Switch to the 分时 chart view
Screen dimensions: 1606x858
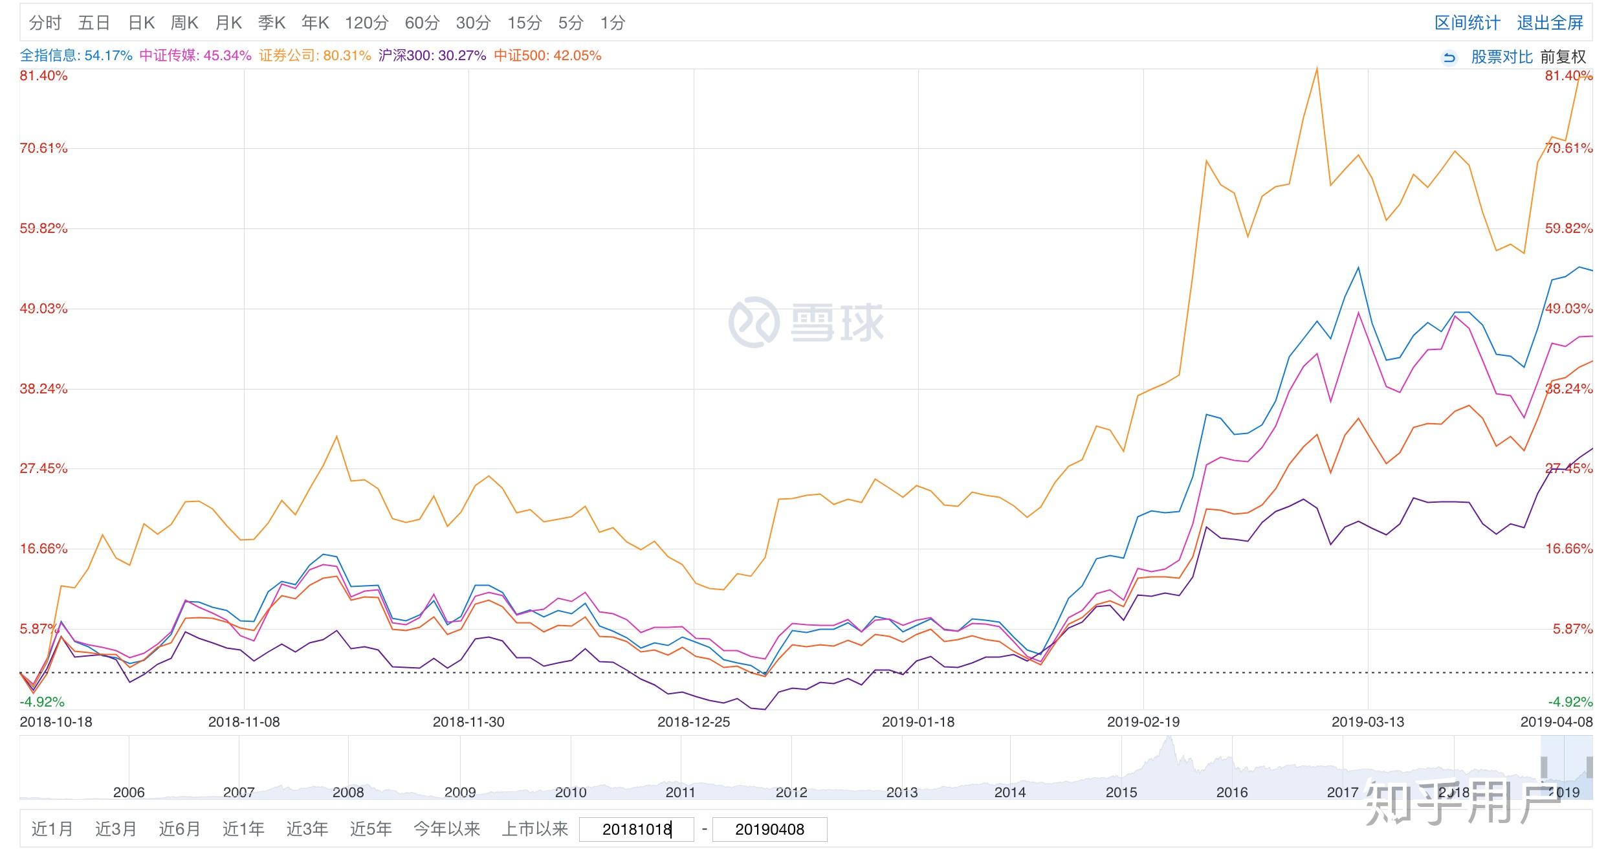45,23
